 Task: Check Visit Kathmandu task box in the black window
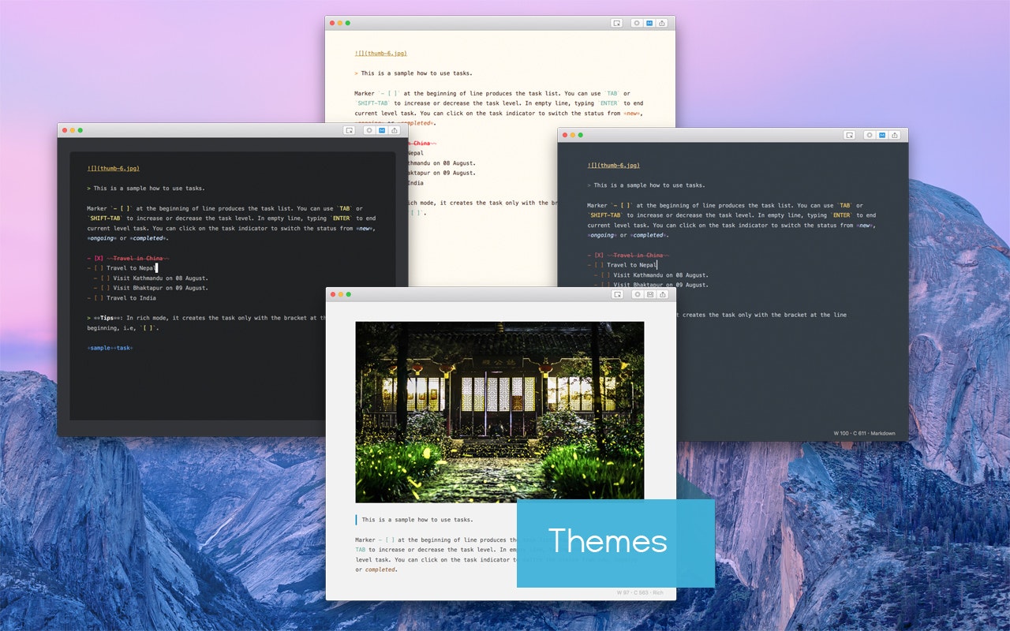tap(105, 278)
